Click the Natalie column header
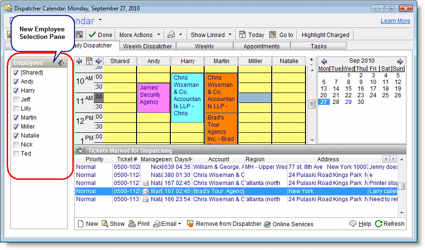 pyautogui.click(x=289, y=61)
